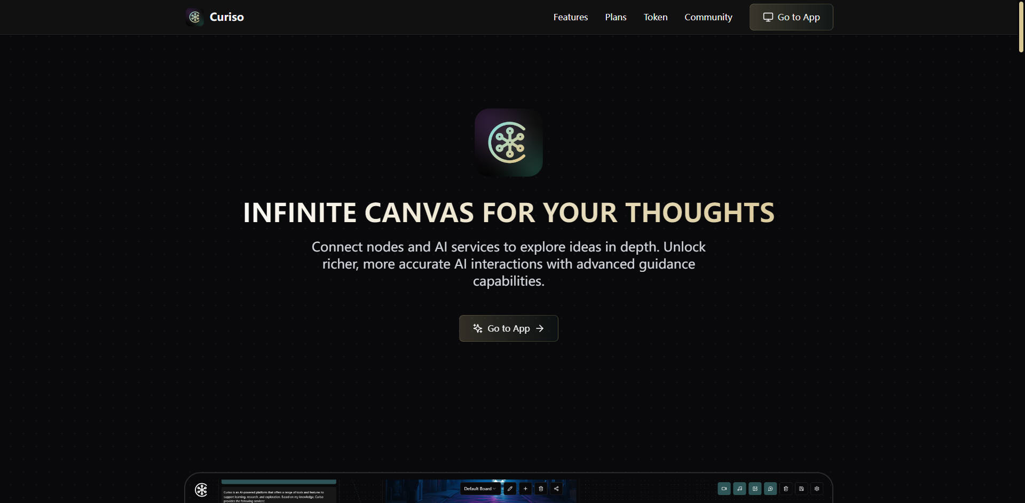Click the trash icon beside the board name
The image size is (1025, 503).
coord(541,489)
